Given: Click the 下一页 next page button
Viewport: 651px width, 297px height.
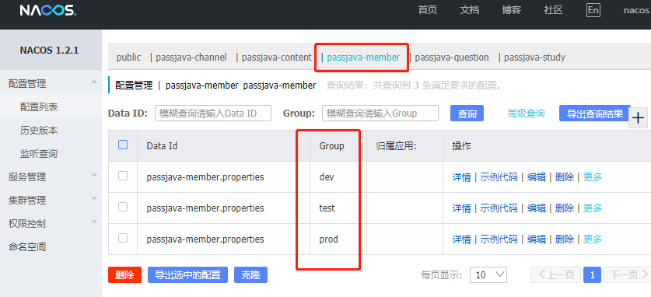Looking at the screenshot, I should (x=627, y=274).
